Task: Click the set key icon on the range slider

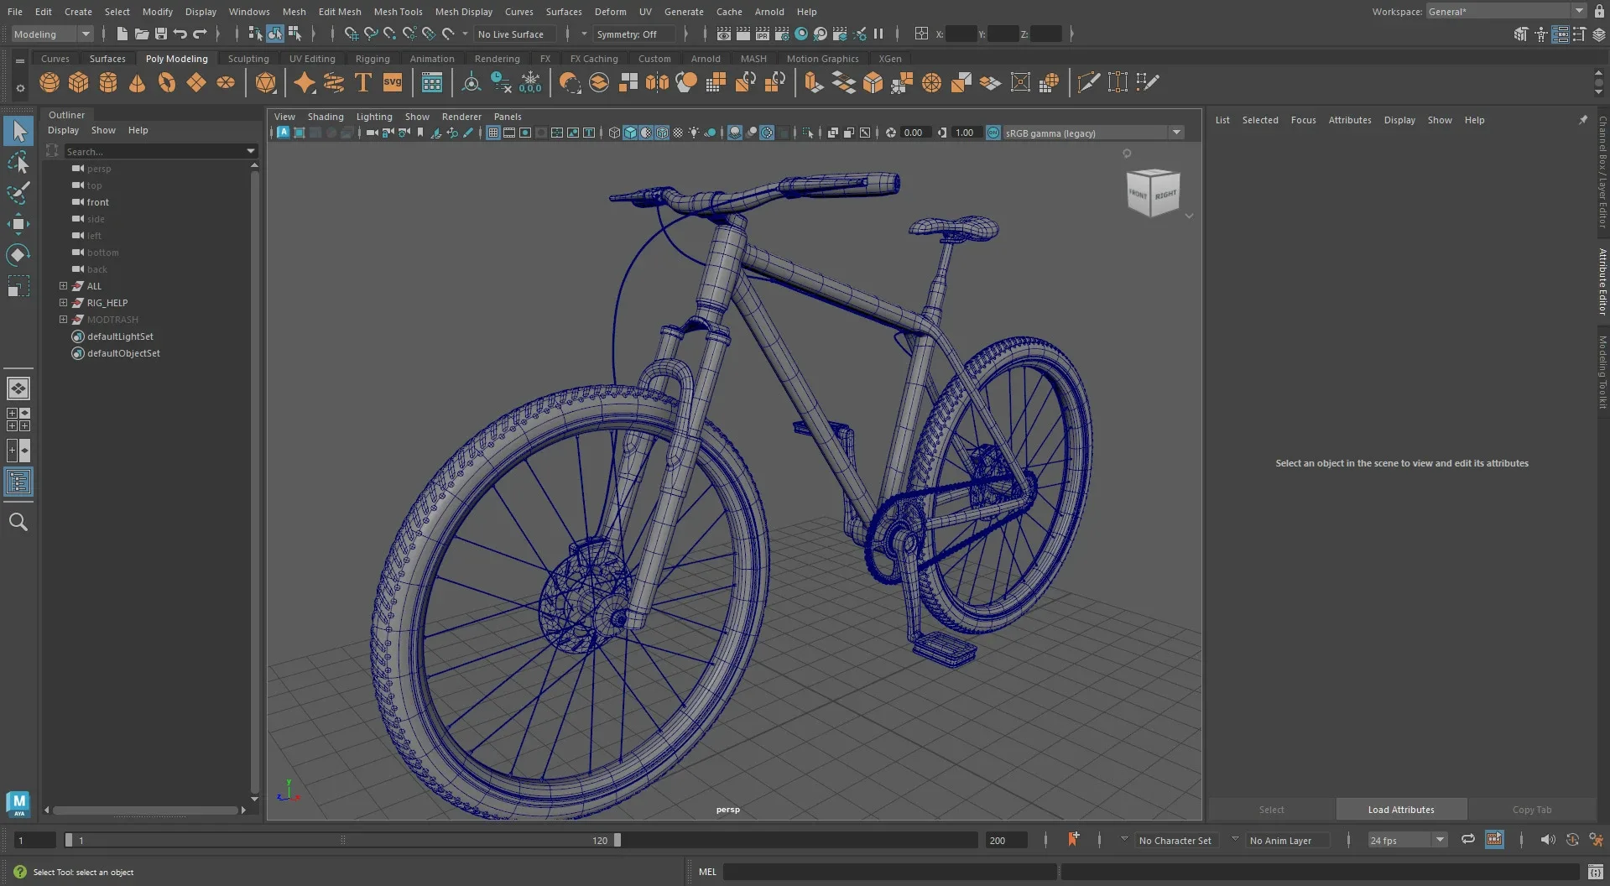Action: pyautogui.click(x=1073, y=839)
